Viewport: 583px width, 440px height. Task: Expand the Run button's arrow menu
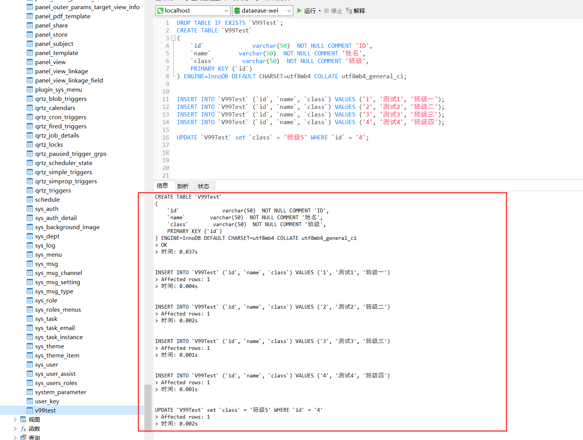coord(320,11)
